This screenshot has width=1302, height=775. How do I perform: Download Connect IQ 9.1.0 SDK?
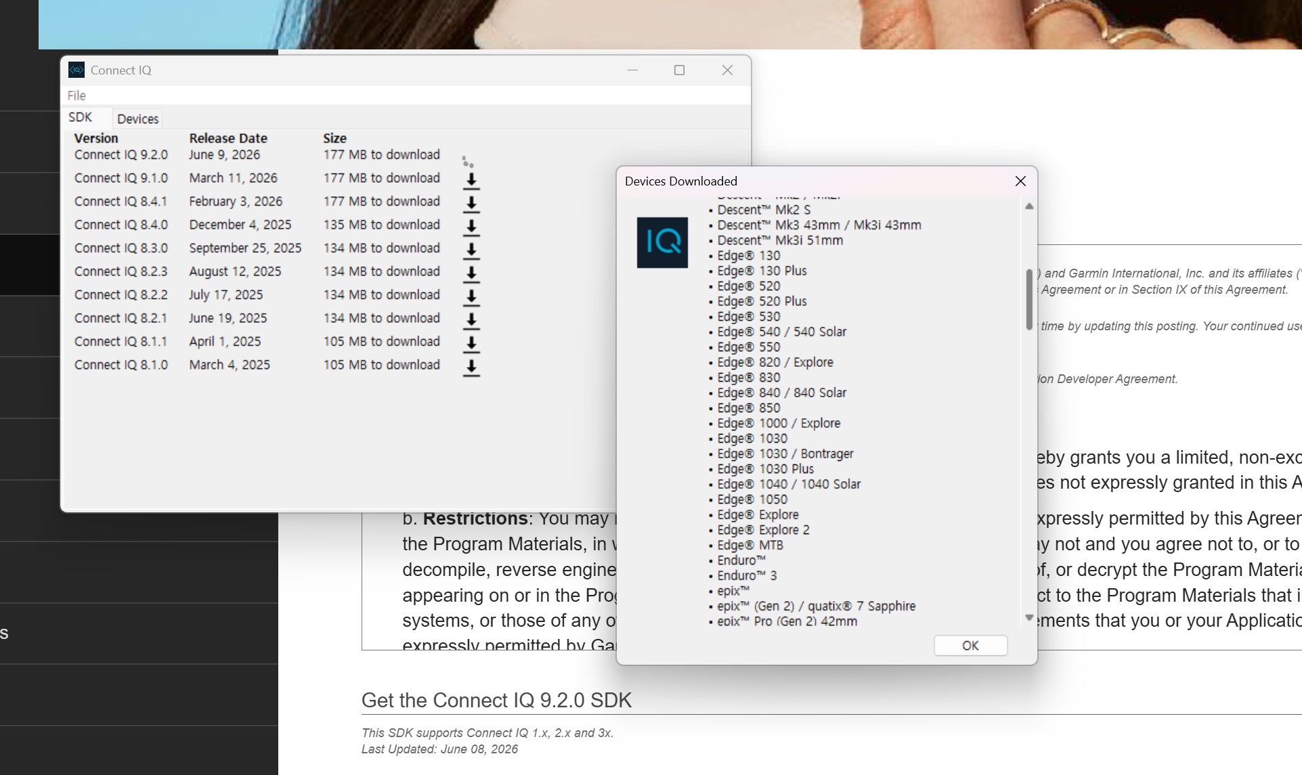click(471, 180)
